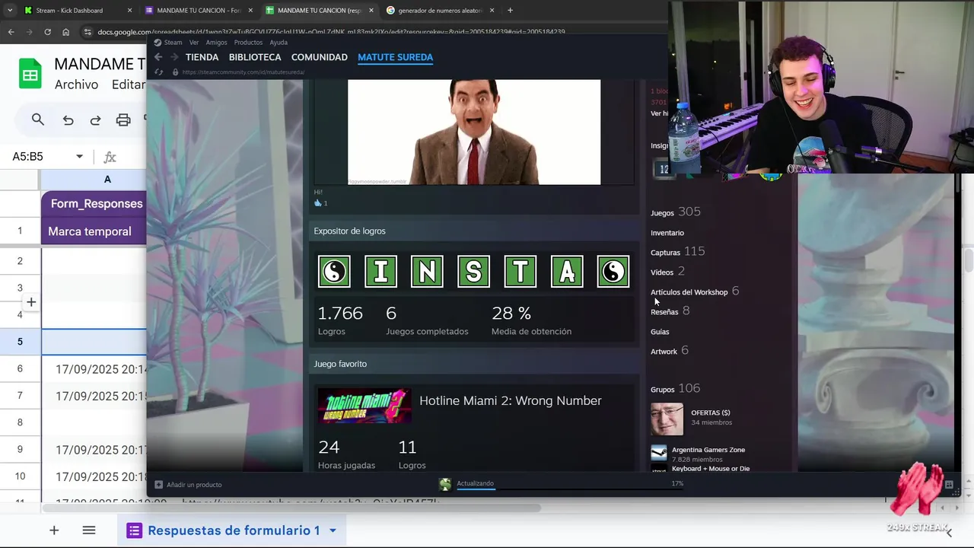Open Hotline Miami 2 game thumbnail
The height and width of the screenshot is (548, 974).
tap(364, 406)
